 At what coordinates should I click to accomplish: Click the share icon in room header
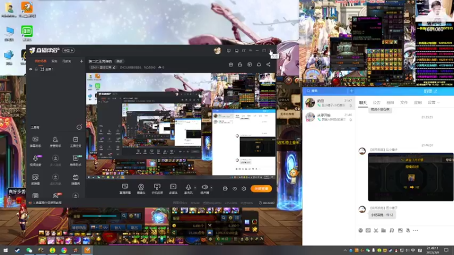click(x=268, y=65)
